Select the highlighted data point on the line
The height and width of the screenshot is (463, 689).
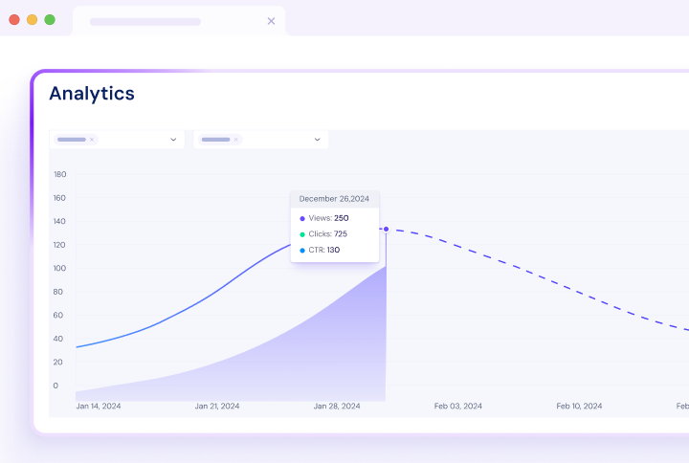click(386, 229)
